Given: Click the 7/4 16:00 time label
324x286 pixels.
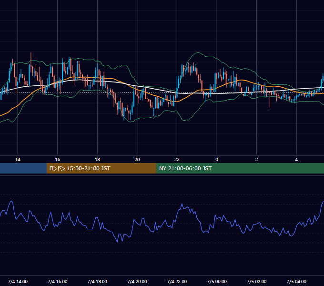Looking at the screenshot, I should (x=58, y=281).
